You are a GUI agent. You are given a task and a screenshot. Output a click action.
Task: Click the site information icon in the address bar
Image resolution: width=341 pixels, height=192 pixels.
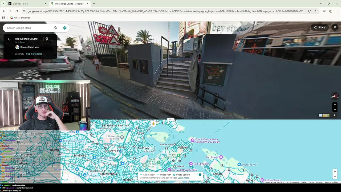pyautogui.click(x=24, y=11)
